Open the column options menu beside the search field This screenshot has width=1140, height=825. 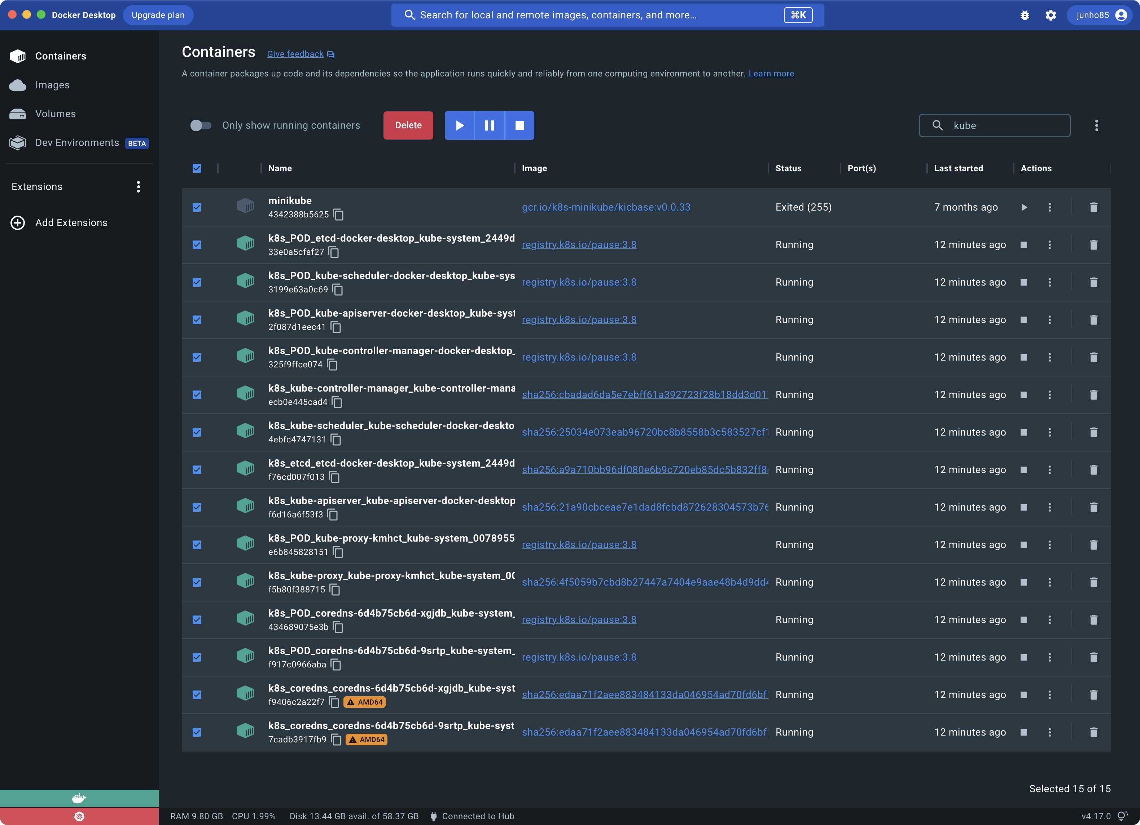tap(1096, 125)
